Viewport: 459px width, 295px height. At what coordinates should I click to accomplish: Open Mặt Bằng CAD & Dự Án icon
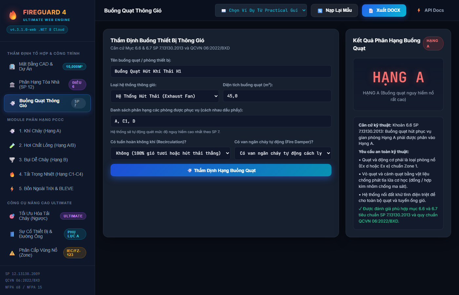pyautogui.click(x=12, y=67)
